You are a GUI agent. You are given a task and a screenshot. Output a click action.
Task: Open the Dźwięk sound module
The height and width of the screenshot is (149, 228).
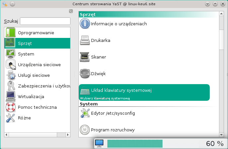(98, 74)
